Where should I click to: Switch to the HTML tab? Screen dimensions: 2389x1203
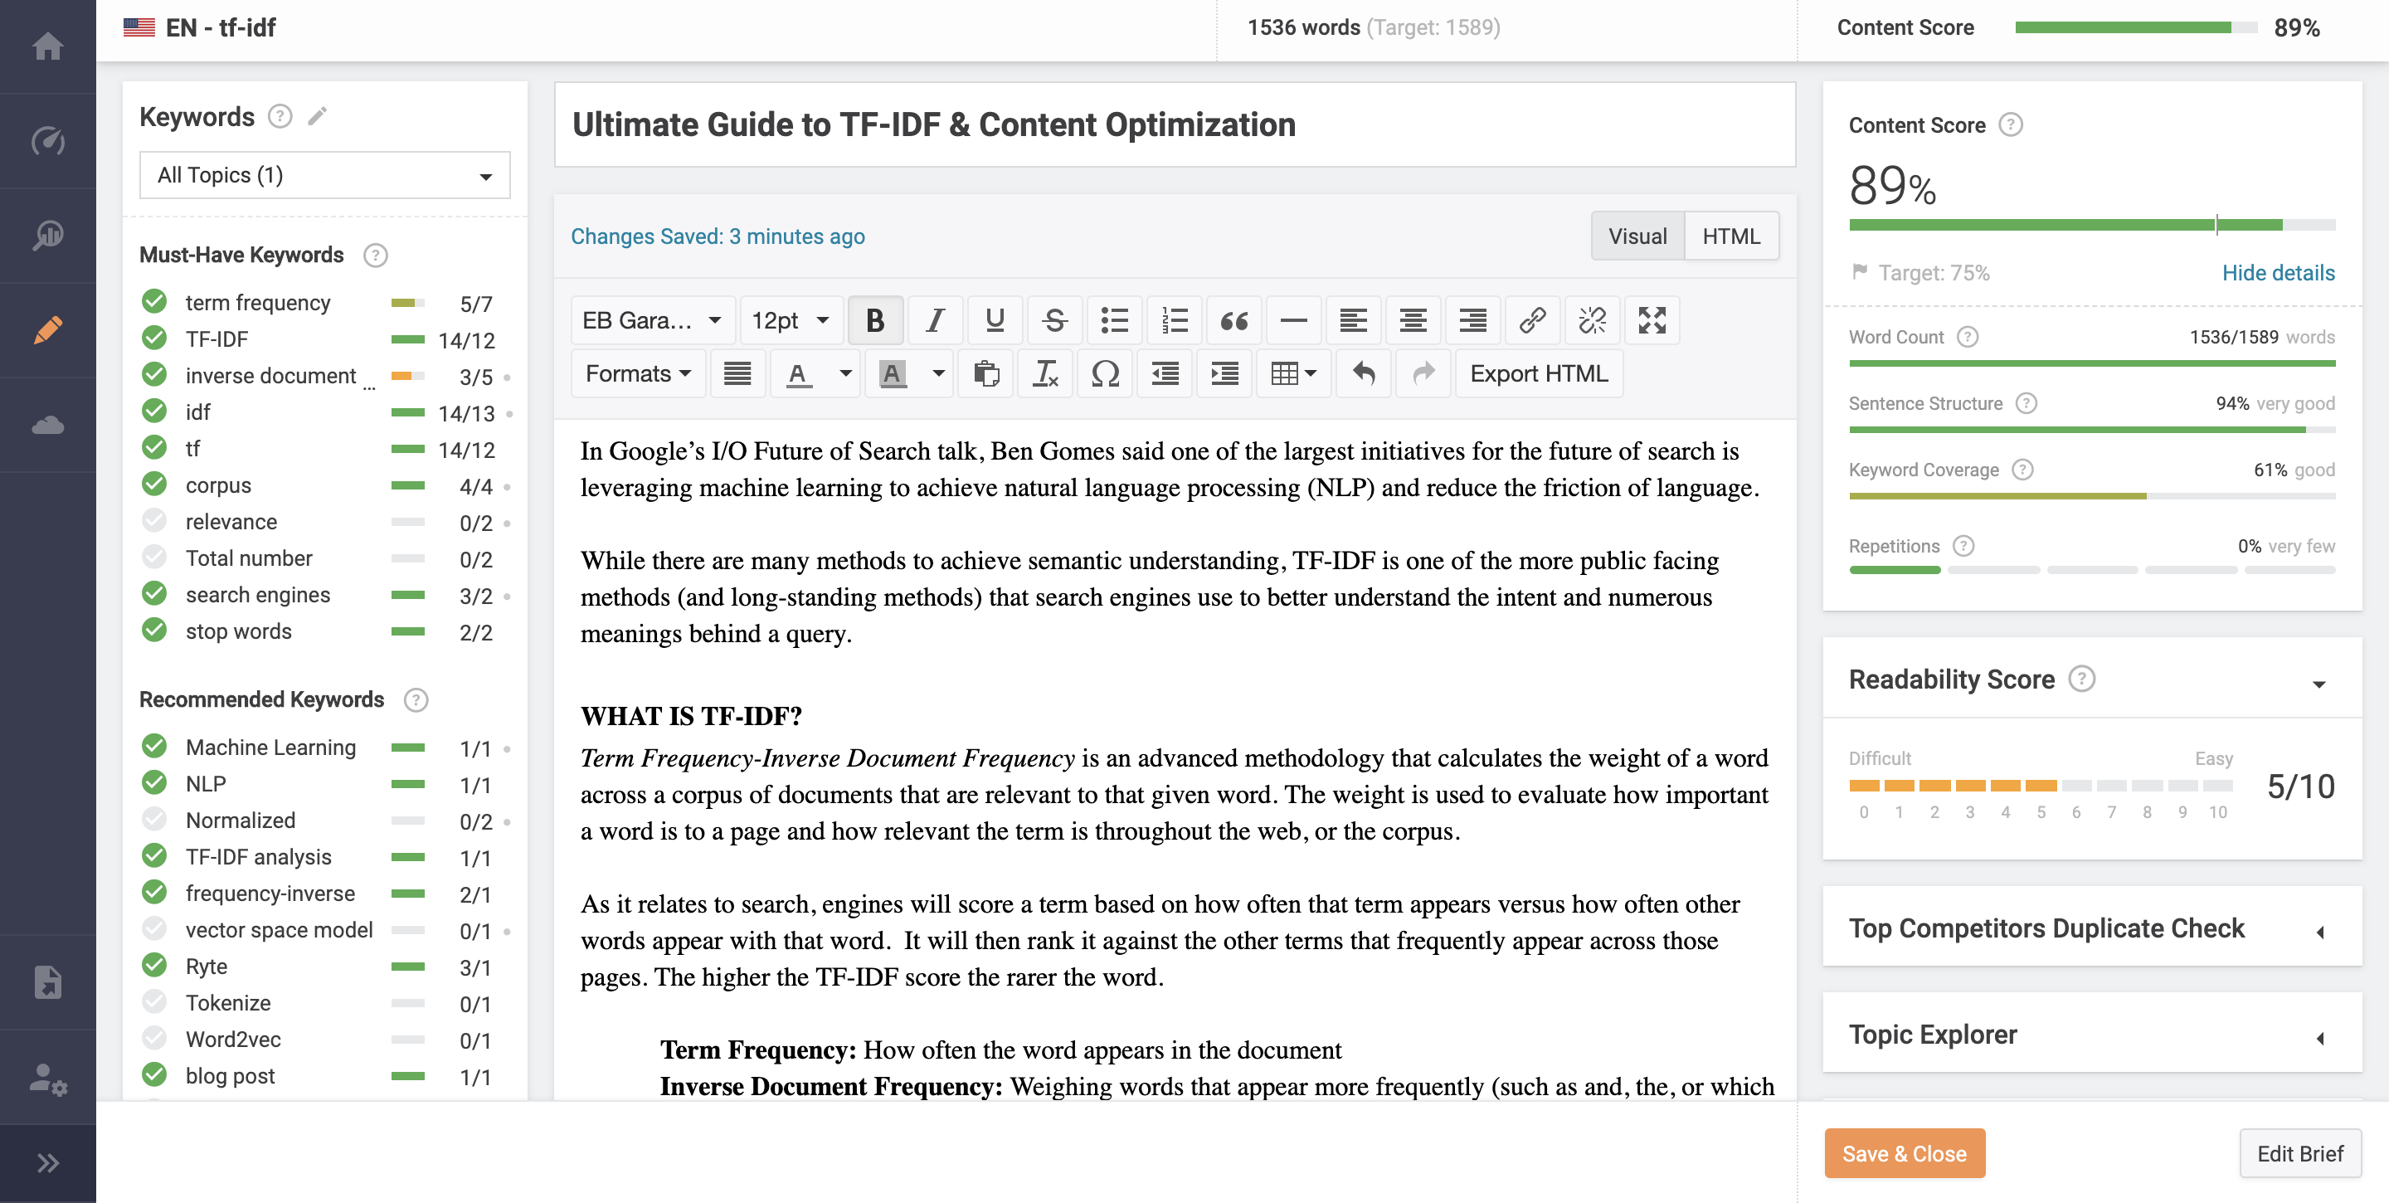point(1730,236)
